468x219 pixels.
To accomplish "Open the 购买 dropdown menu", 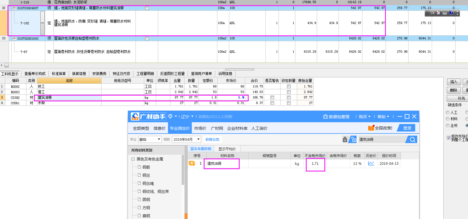I will tap(365, 116).
